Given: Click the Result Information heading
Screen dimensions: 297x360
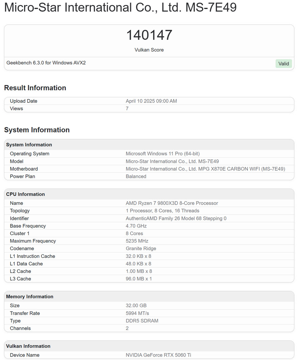Looking at the screenshot, I should [x=35, y=88].
